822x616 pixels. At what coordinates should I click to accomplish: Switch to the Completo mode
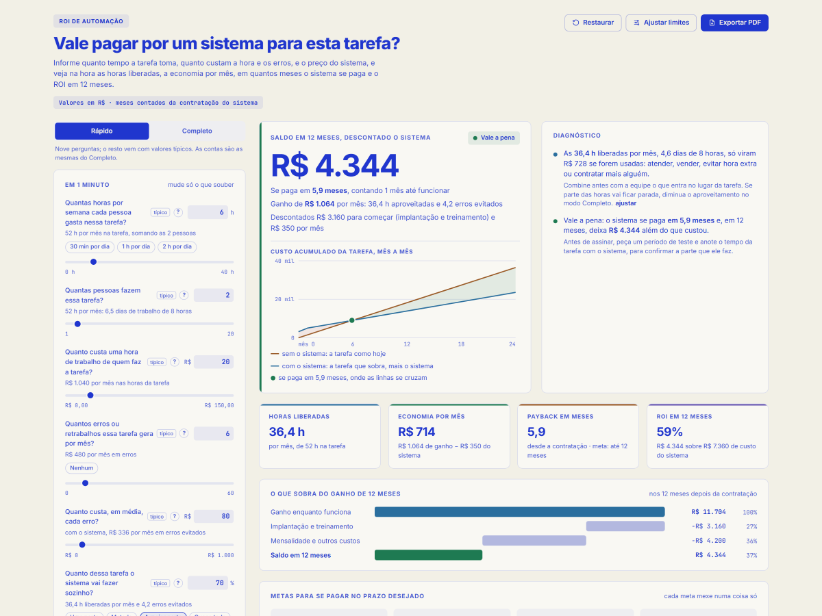pyautogui.click(x=197, y=131)
